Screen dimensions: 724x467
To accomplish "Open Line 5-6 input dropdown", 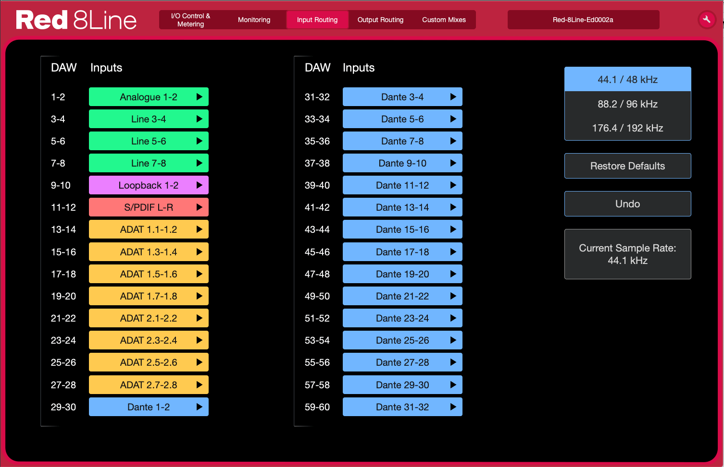I will click(149, 141).
